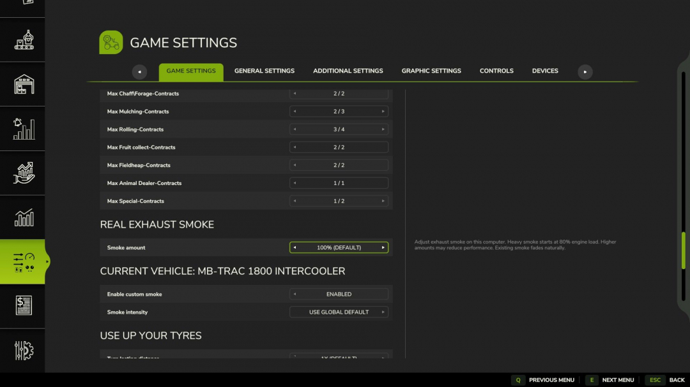The image size is (690, 387).
Task: Switch to Game Settings tab
Action: pyautogui.click(x=191, y=71)
